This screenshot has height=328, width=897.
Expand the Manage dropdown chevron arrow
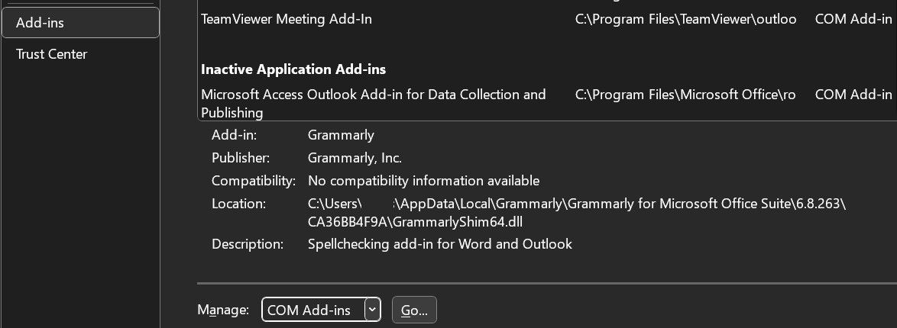(x=372, y=310)
